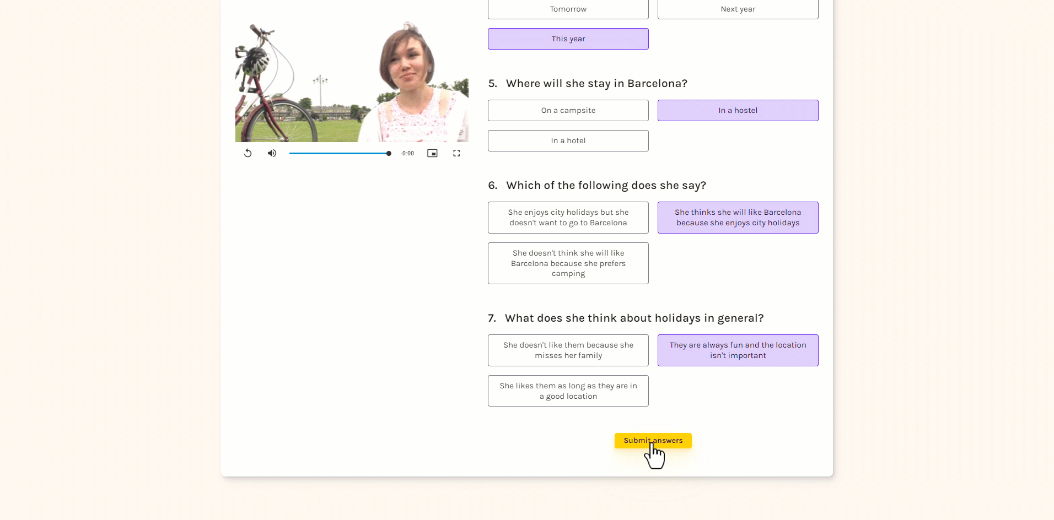Replay the video with the restart icon
This screenshot has width=1054, height=520.
(248, 153)
